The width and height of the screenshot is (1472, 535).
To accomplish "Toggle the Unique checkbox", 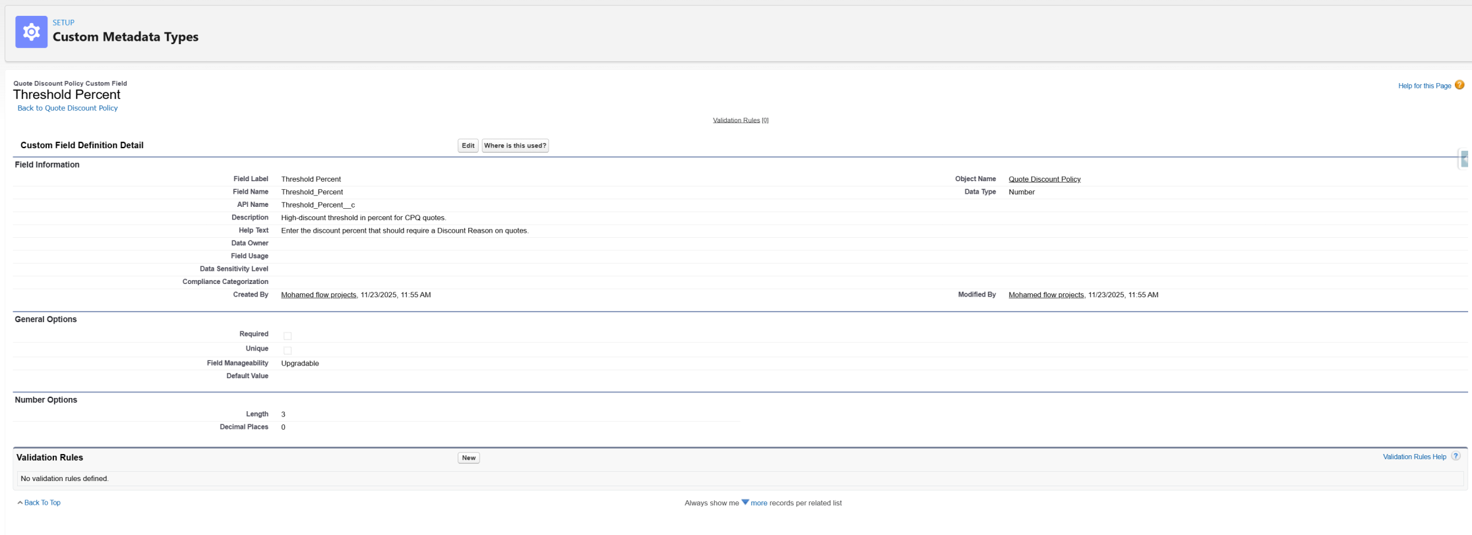I will 288,351.
